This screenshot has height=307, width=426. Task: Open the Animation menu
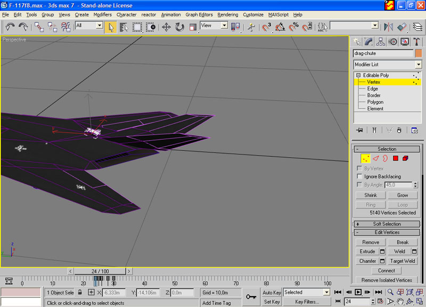pyautogui.click(x=170, y=15)
